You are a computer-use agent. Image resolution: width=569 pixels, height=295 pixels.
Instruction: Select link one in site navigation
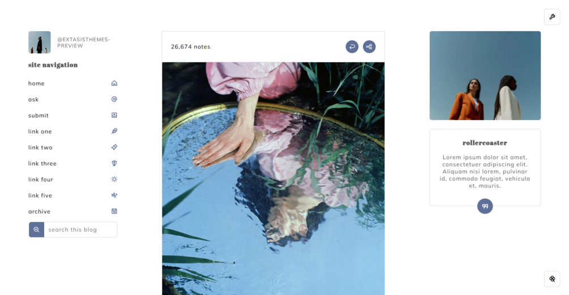(40, 131)
